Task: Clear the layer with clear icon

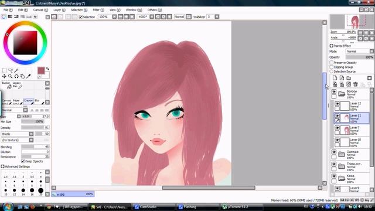Action: (349, 84)
